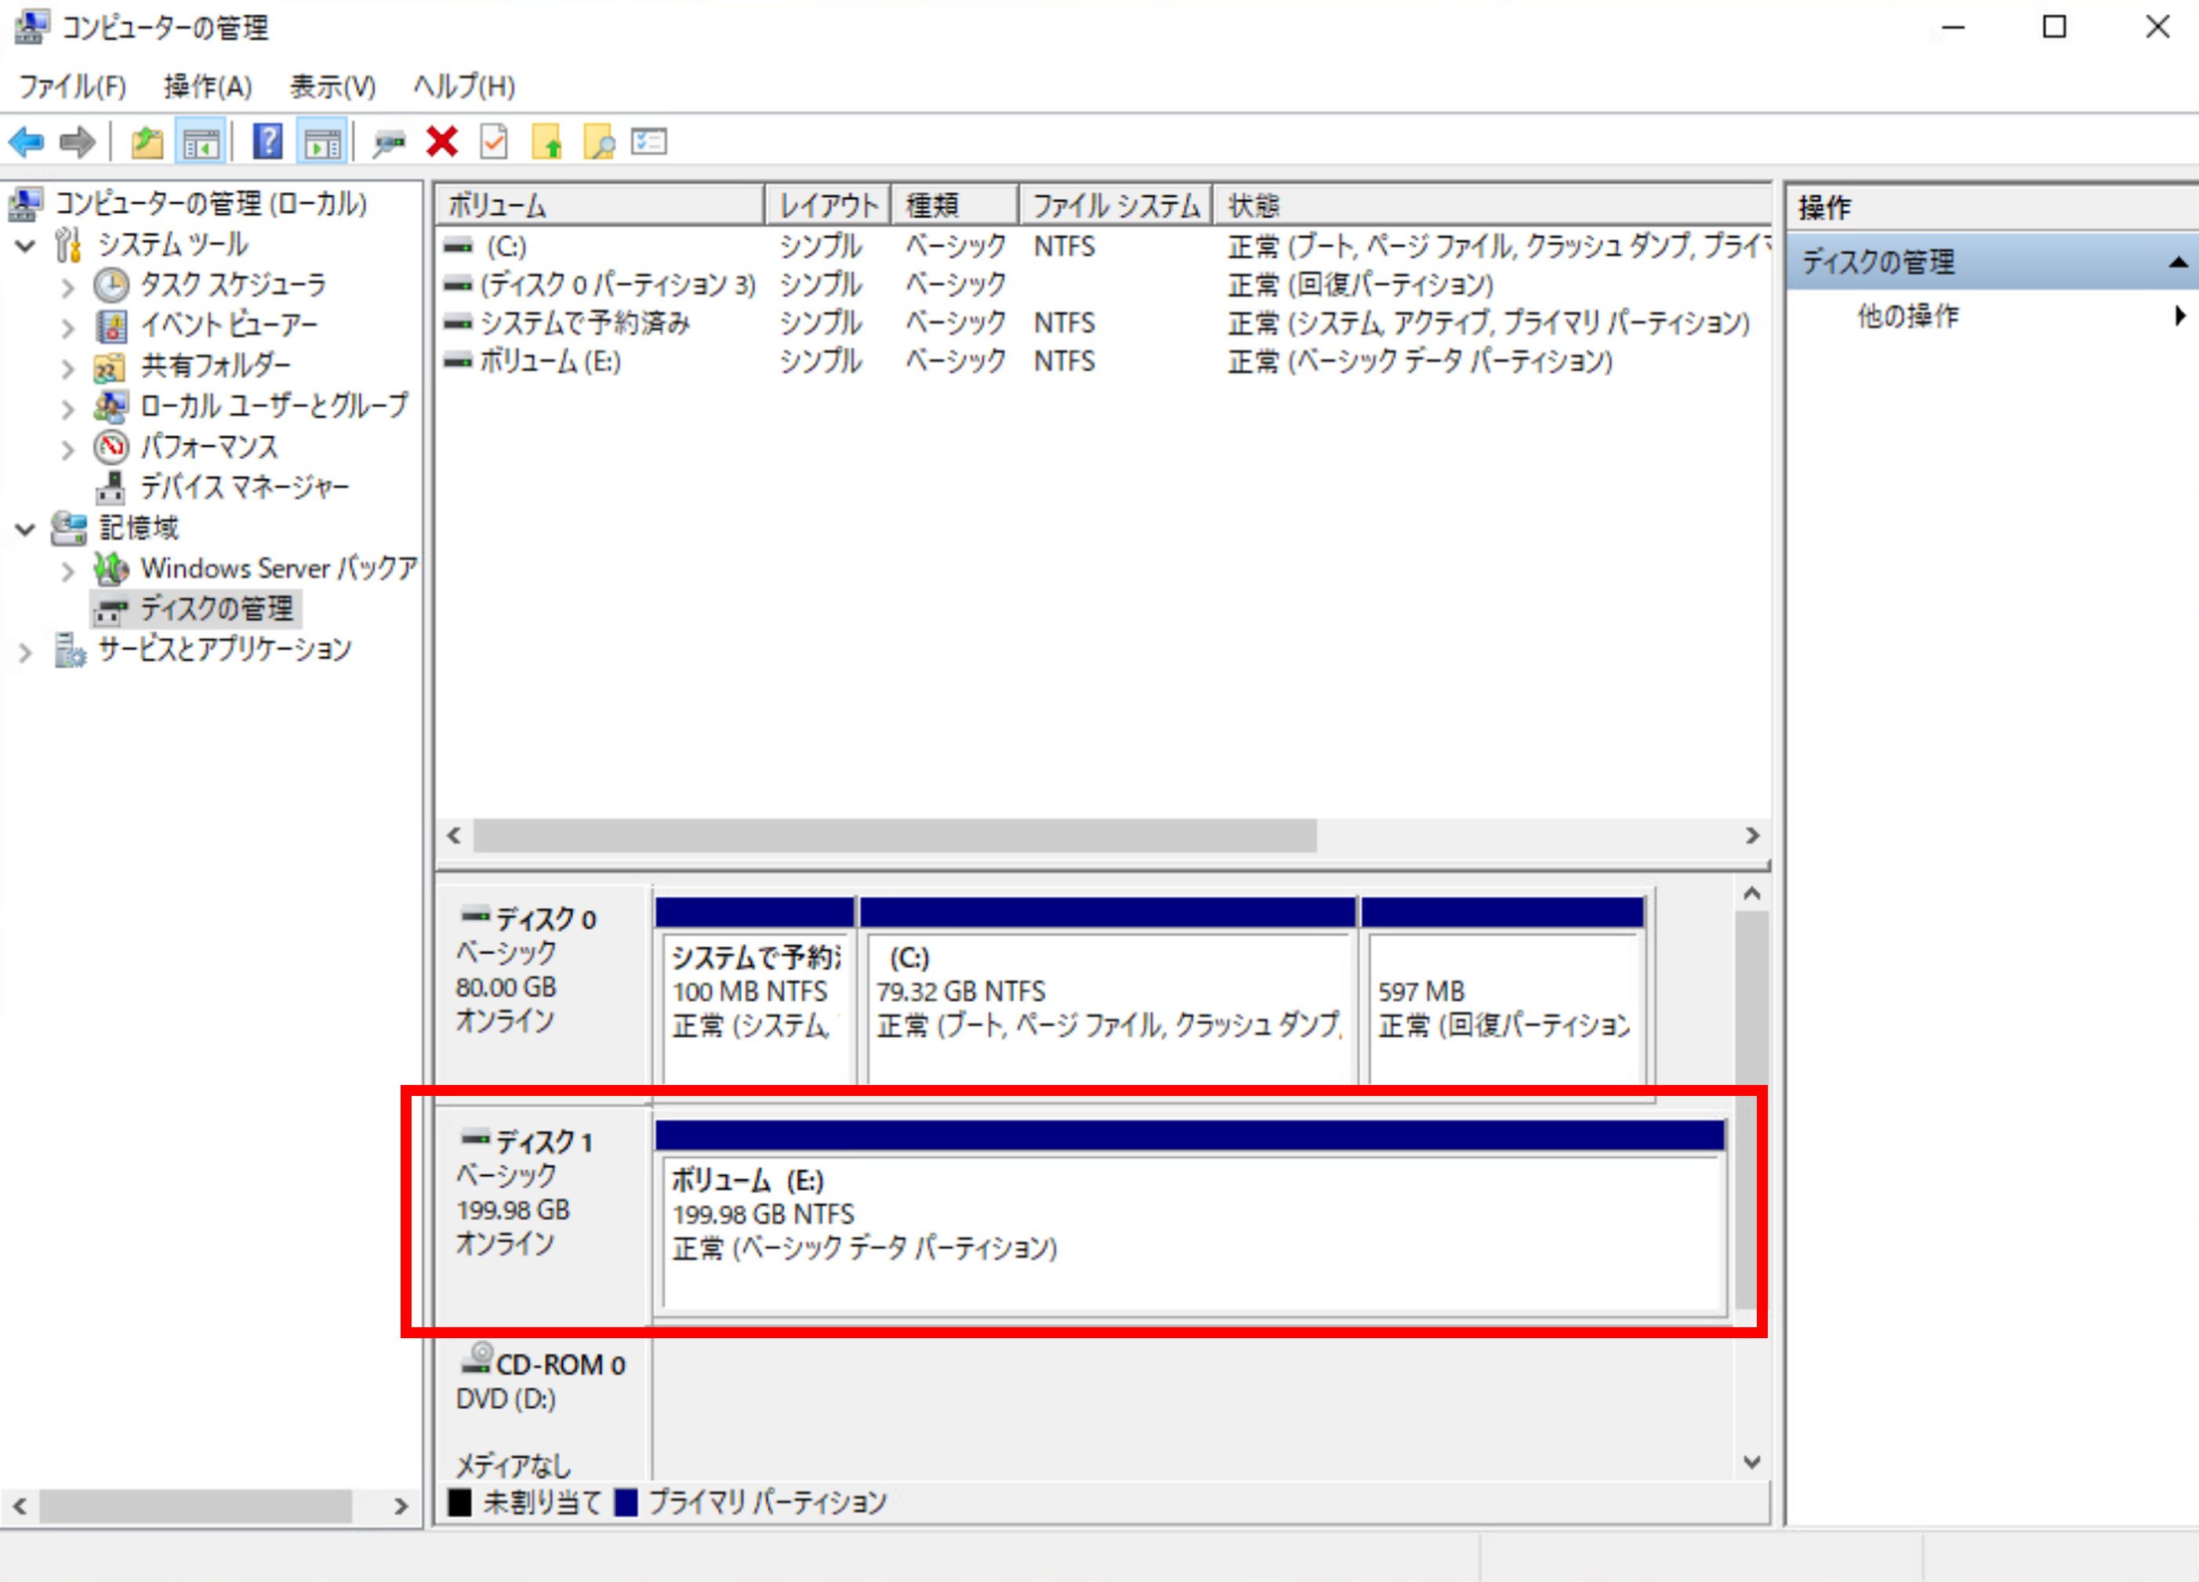The image size is (2199, 1582).
Task: Select the ボリューム (E:) partition block
Action: [x=1191, y=1231]
